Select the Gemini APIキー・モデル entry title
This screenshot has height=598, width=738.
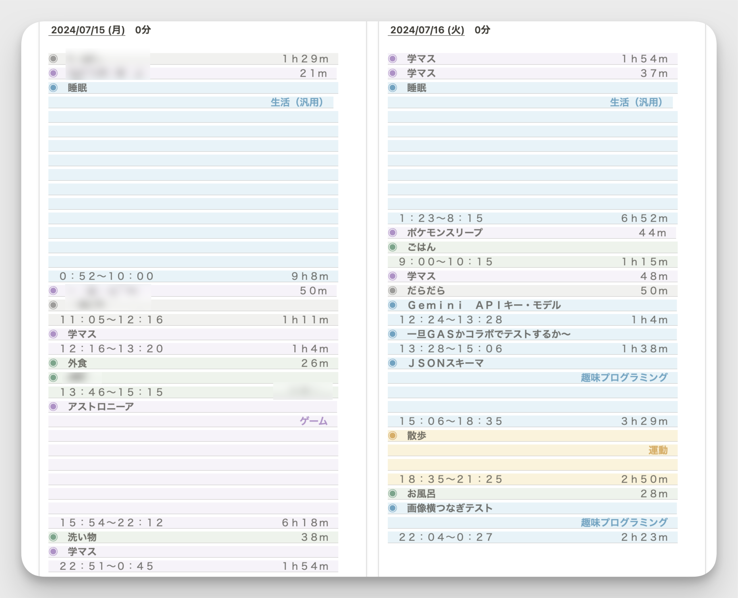click(484, 305)
